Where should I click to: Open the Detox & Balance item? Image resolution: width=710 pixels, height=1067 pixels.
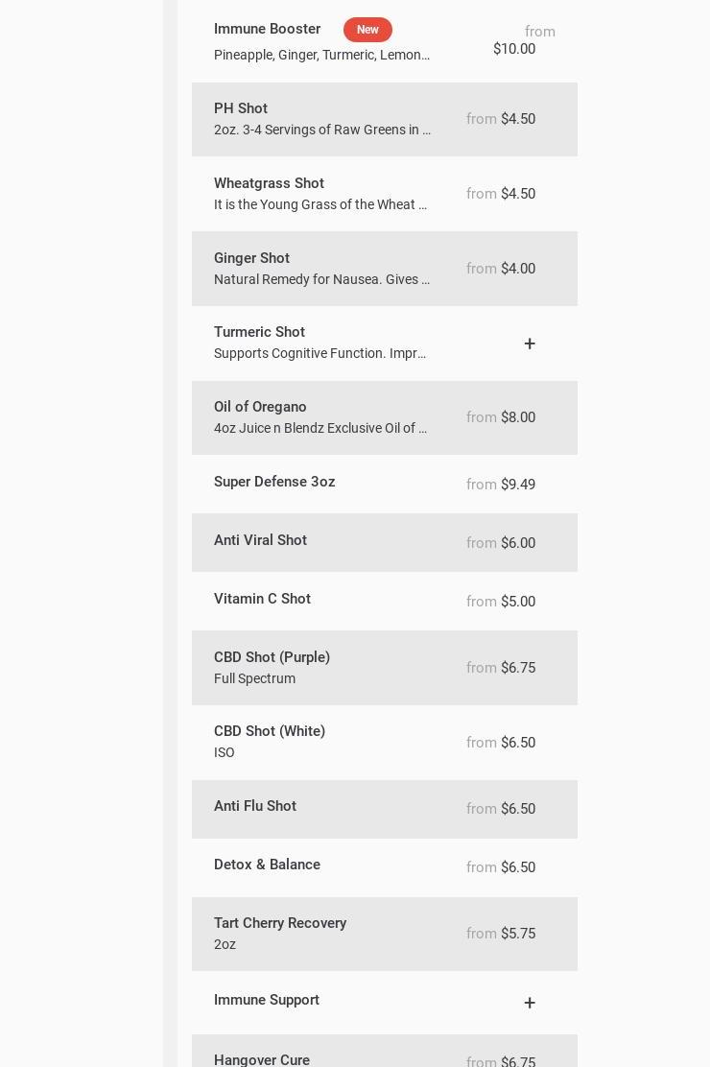click(x=267, y=865)
